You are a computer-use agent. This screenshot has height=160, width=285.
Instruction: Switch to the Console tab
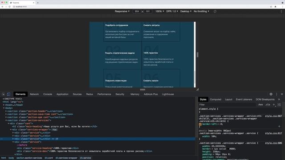[x=48, y=94]
